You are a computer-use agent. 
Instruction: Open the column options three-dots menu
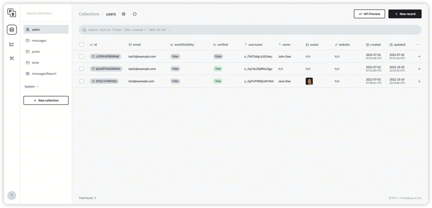point(418,45)
